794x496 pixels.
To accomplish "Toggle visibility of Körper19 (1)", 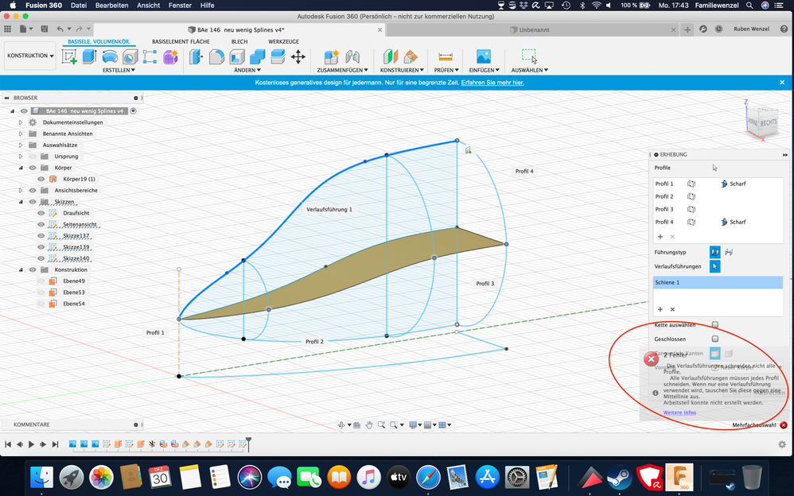I will [41, 179].
